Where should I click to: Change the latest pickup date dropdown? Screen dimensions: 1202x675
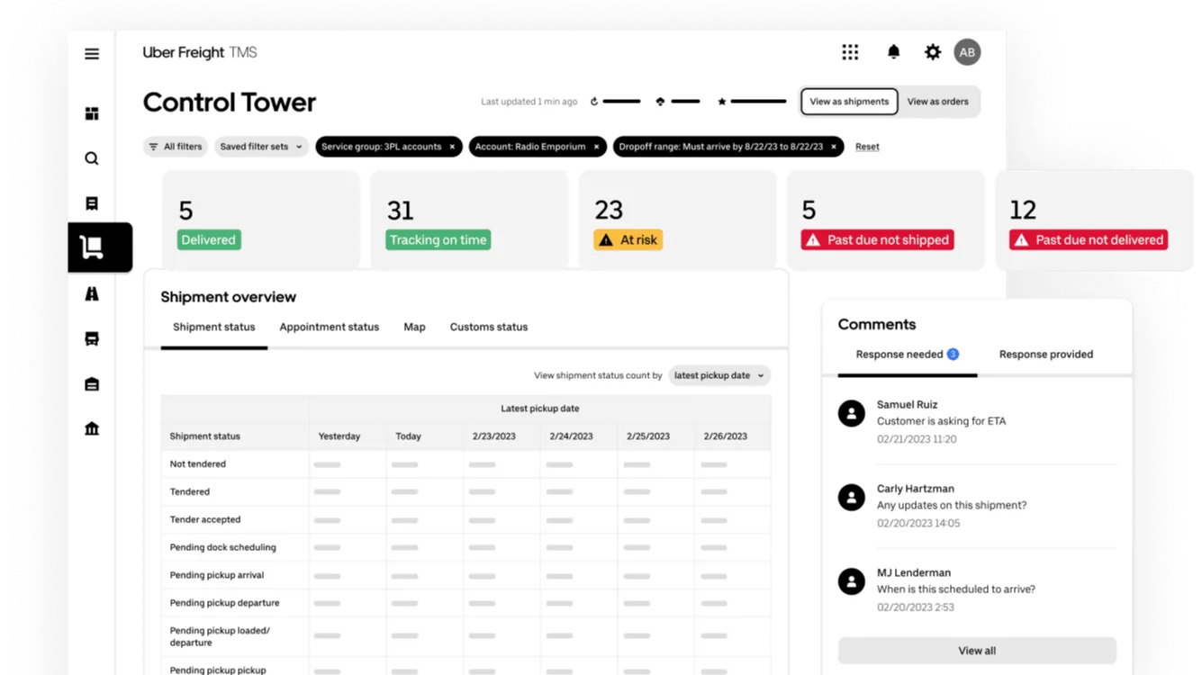(x=718, y=375)
